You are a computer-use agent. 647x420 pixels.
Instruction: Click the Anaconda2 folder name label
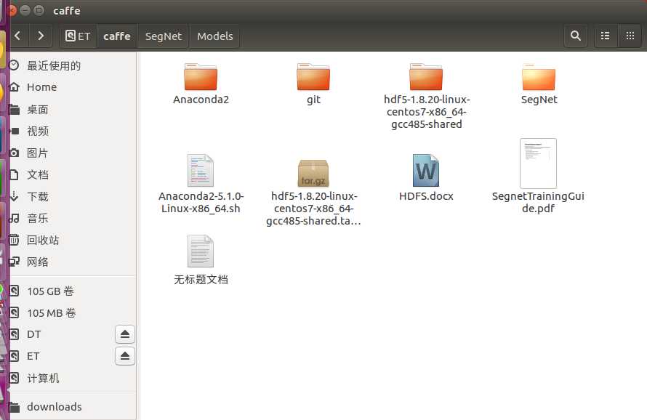pyautogui.click(x=201, y=100)
